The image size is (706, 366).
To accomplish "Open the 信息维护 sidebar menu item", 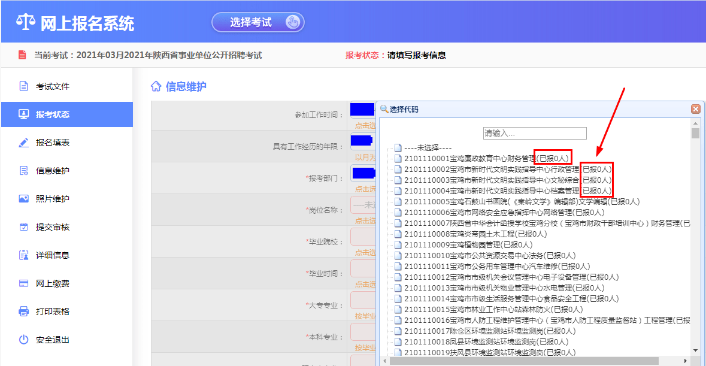I will point(53,171).
